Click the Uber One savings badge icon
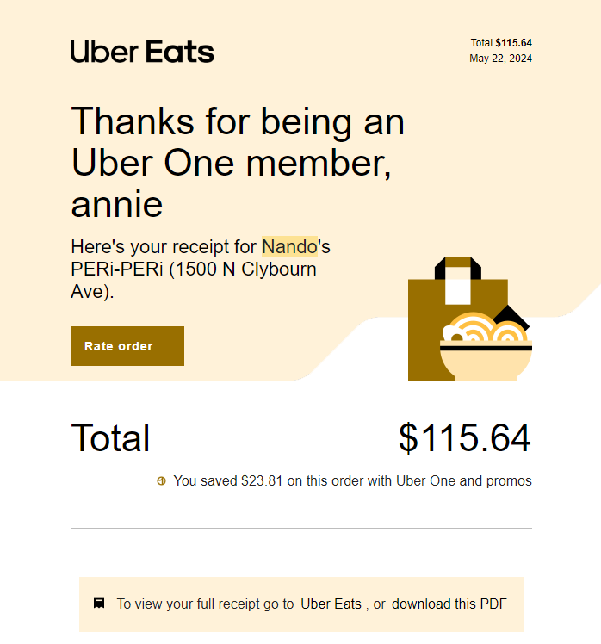The image size is (601, 644). (x=161, y=481)
